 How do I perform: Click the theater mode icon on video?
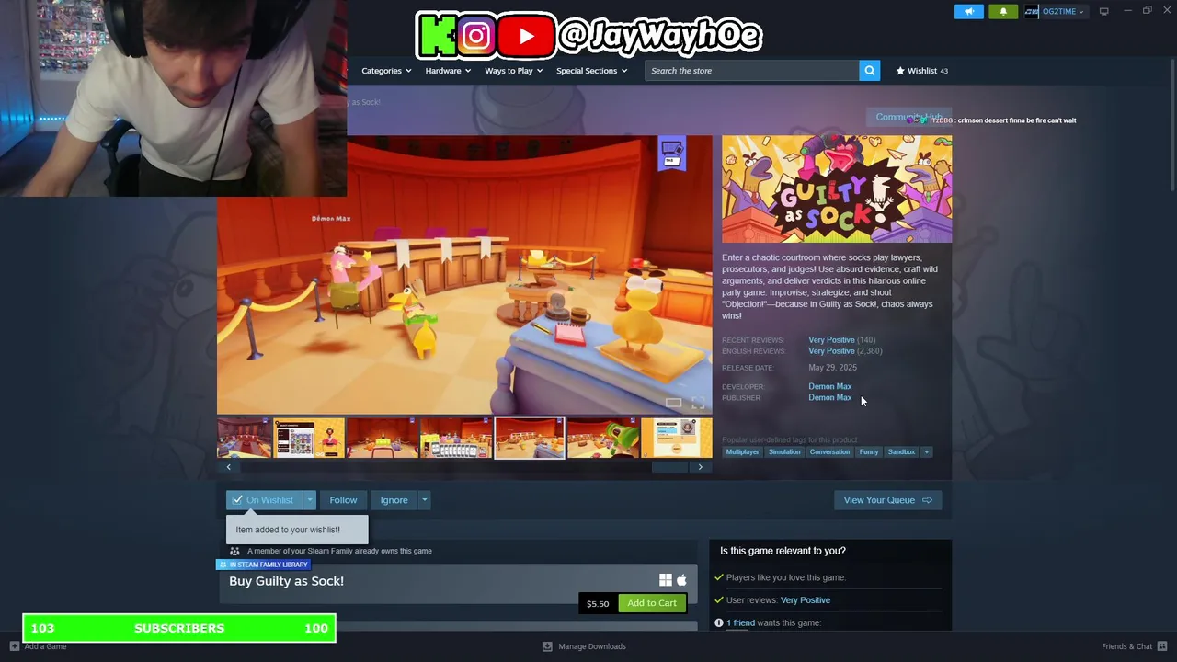673,403
